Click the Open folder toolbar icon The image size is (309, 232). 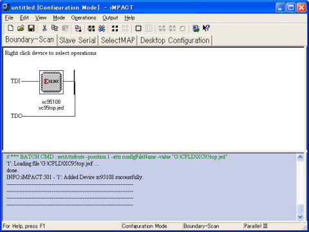(x=21, y=28)
